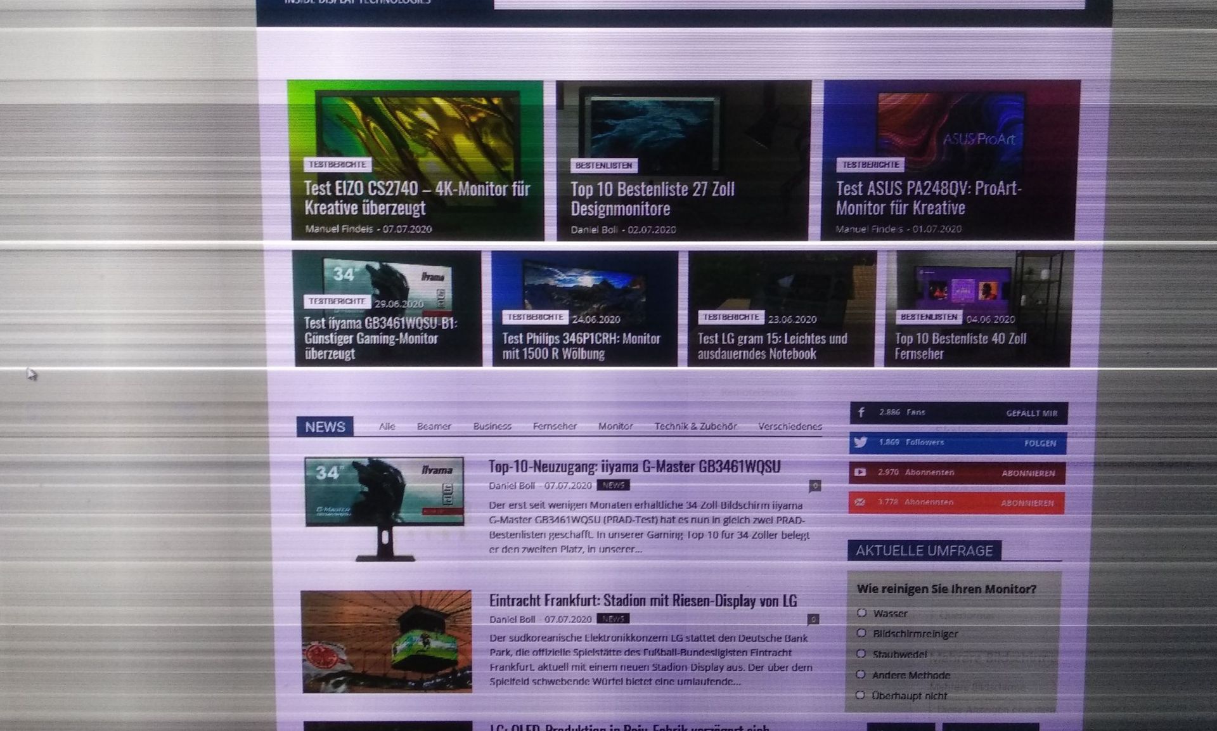1217x731 pixels.
Task: Open comments badge on Eintracht Frankfurt article
Action: (813, 619)
